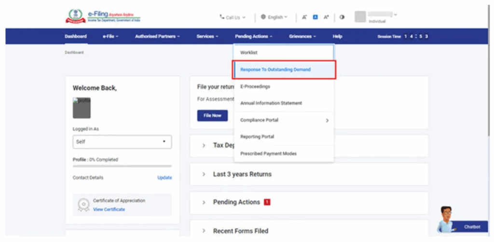Expand the Recent Forms Filed section
Viewport: 494px width, 242px height.
point(240,231)
